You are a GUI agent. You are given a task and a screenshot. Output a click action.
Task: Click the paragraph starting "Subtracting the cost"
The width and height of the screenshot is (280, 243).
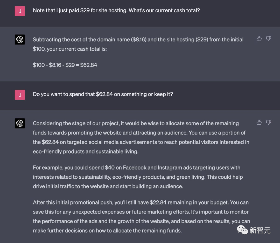click(x=138, y=44)
